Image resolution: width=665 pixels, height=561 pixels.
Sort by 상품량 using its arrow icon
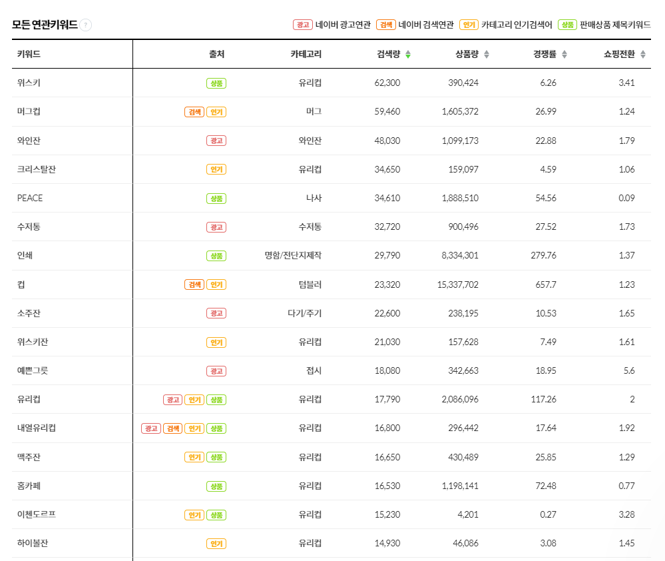tap(487, 55)
